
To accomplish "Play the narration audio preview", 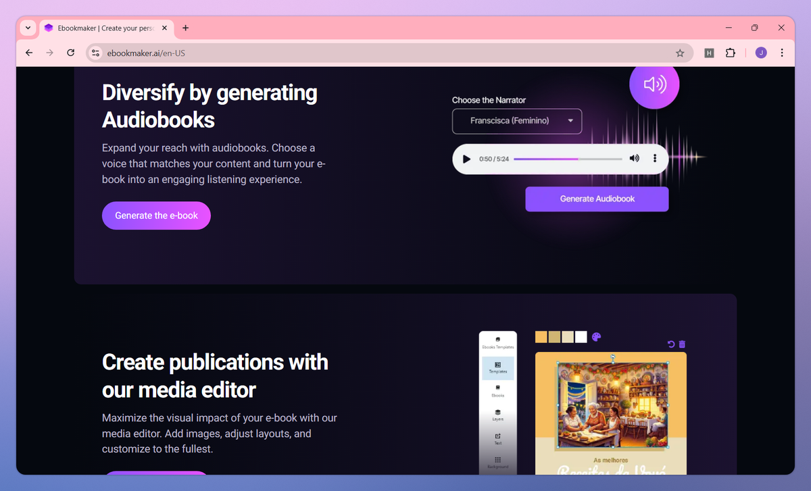I will (466, 158).
